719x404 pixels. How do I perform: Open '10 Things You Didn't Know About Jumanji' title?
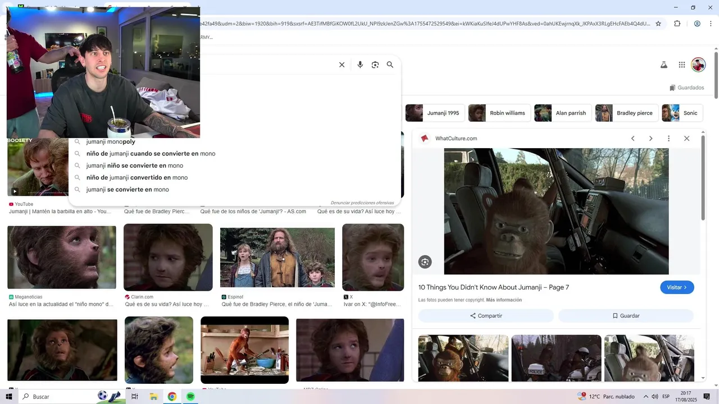pyautogui.click(x=493, y=287)
